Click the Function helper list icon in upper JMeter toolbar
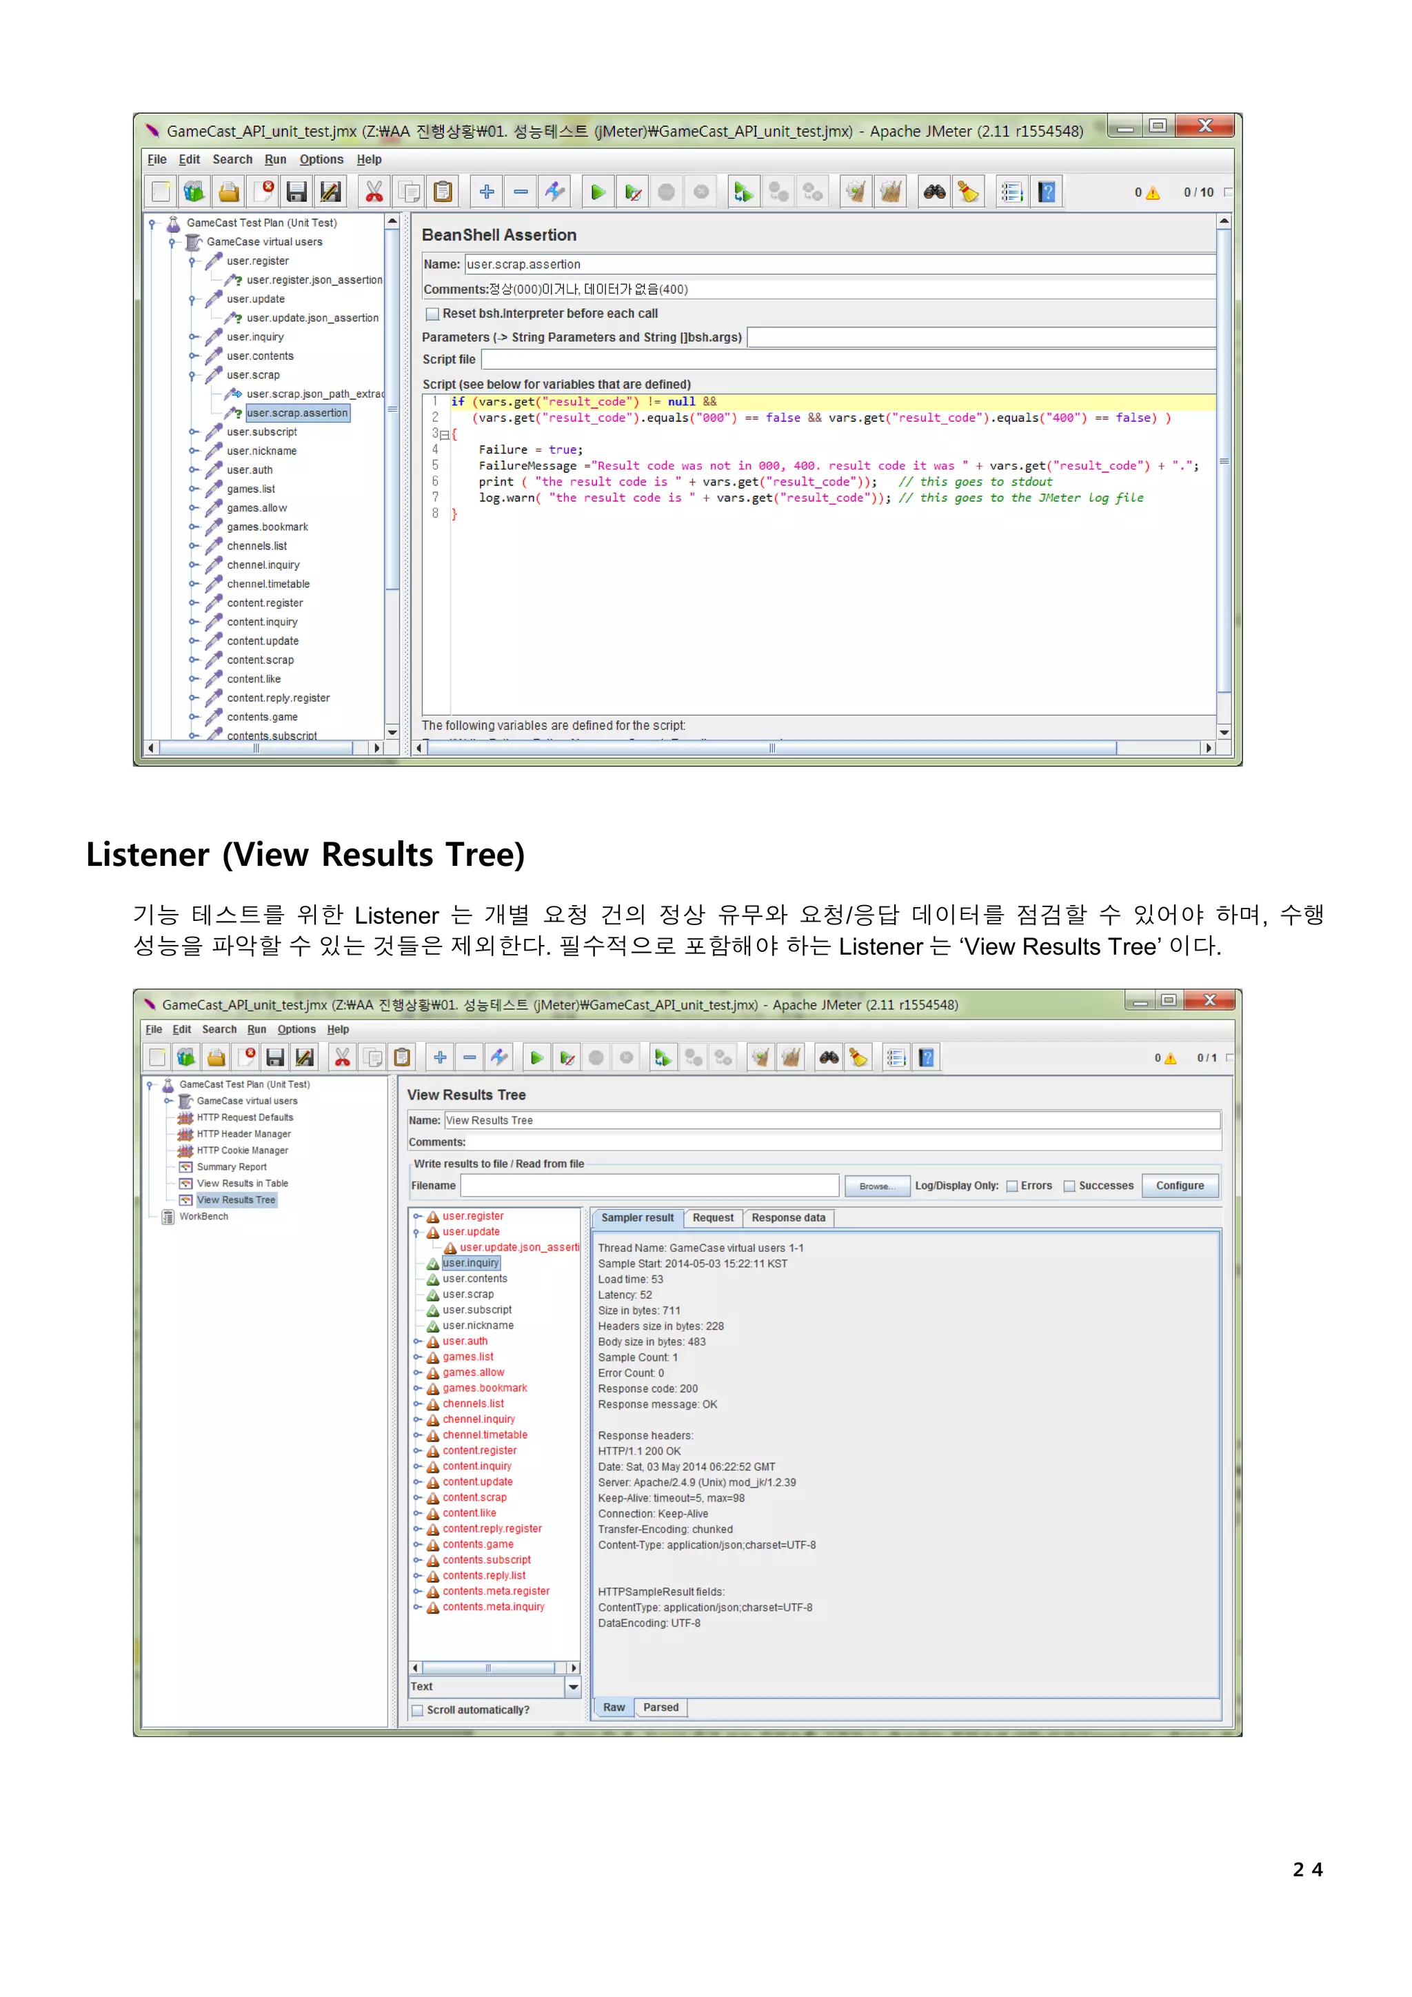This screenshot has width=1412, height=1997. [1012, 192]
